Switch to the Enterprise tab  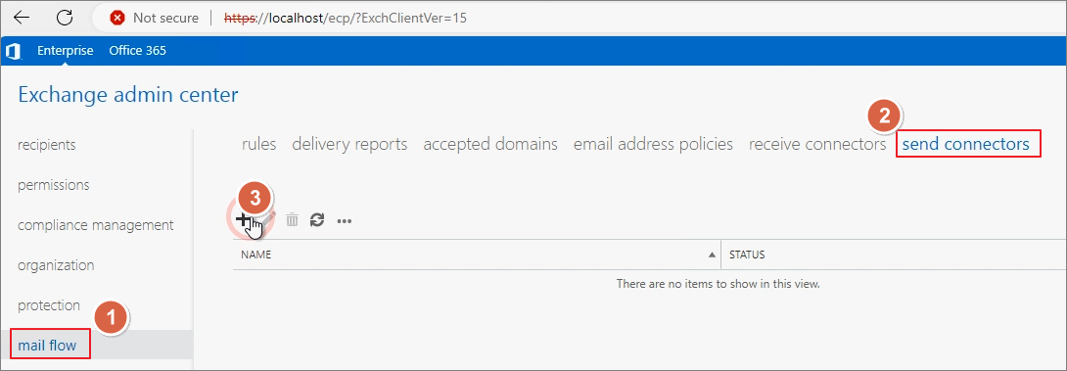[x=66, y=50]
